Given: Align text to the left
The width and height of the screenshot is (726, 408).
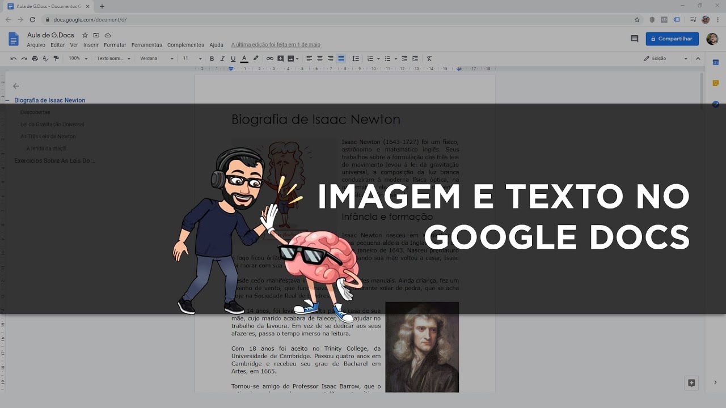Looking at the screenshot, I should click(309, 58).
